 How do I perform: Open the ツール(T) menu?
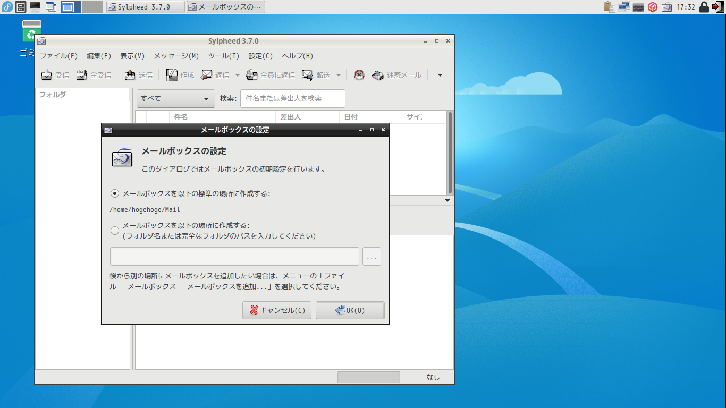[224, 56]
